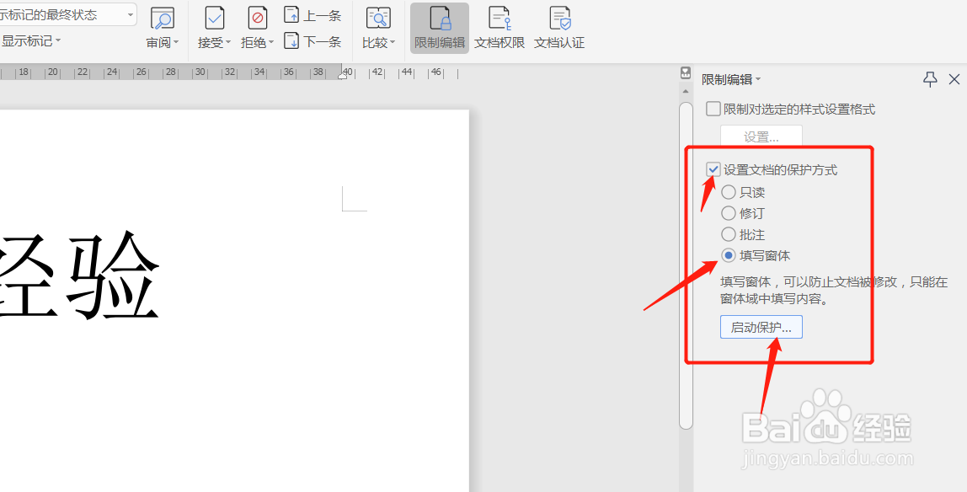Open the Compare (比较) documents icon
Image resolution: width=967 pixels, height=492 pixels.
(x=378, y=19)
